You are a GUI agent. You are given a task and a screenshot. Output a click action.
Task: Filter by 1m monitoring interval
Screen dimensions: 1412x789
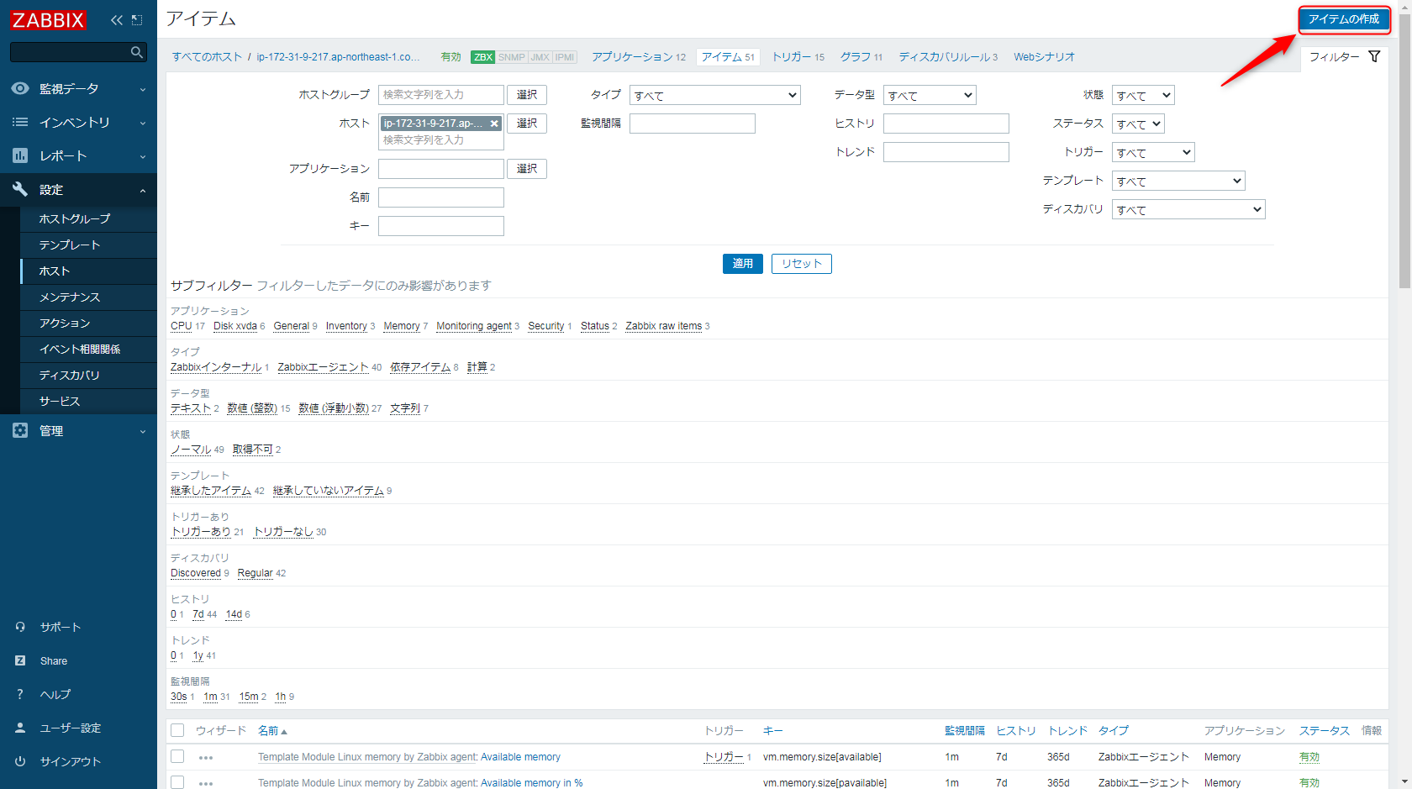point(210,697)
